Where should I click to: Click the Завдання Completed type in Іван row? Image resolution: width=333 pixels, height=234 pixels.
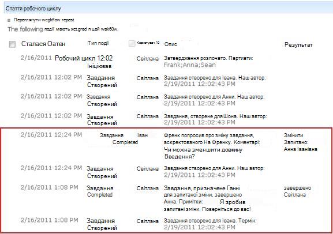pyautogui.click(x=119, y=139)
